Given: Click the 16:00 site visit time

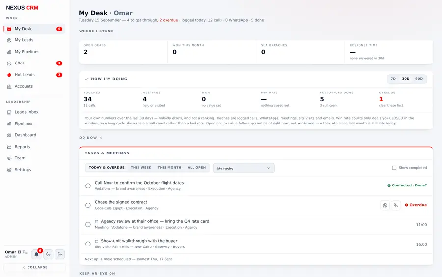Looking at the screenshot, I should (x=421, y=244).
